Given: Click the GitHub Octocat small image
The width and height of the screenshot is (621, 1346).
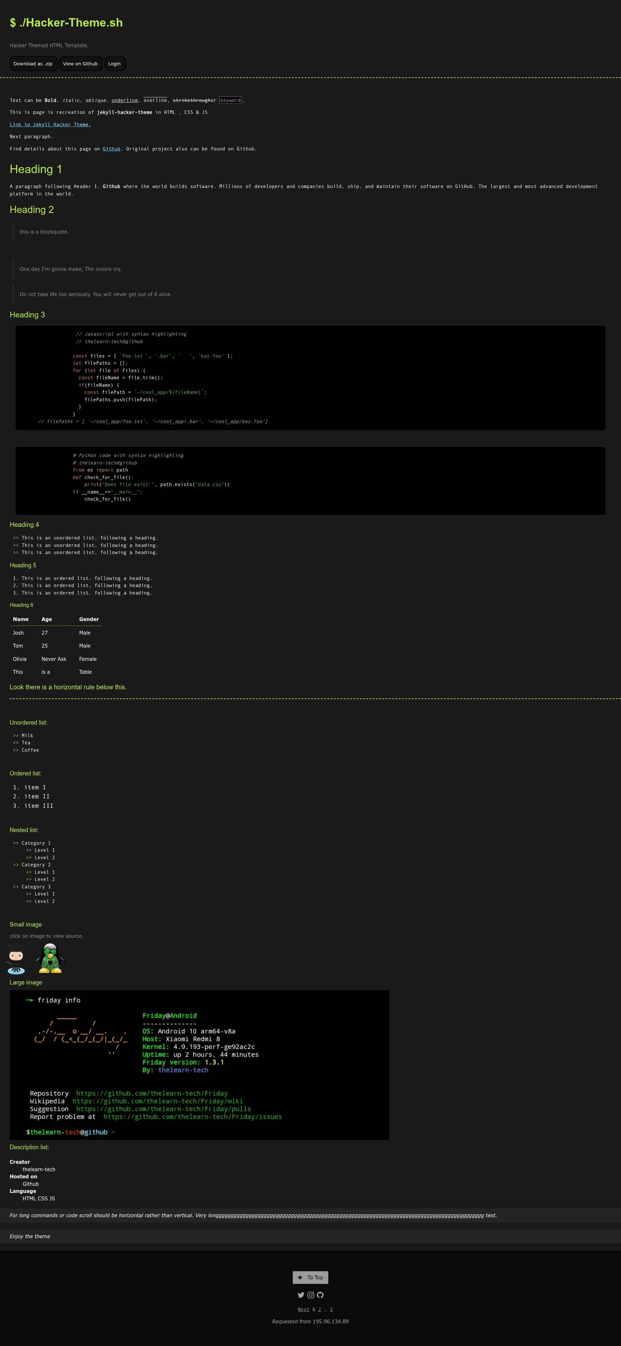Looking at the screenshot, I should click(x=16, y=959).
